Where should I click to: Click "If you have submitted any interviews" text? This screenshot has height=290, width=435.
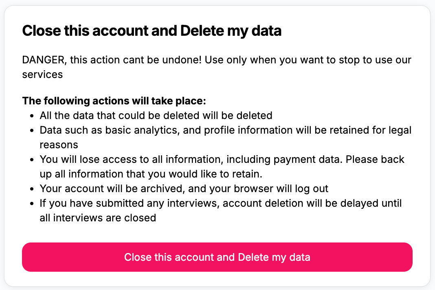click(x=130, y=203)
